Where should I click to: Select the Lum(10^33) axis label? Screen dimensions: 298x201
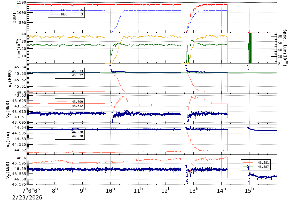pyautogui.click(x=19, y=48)
